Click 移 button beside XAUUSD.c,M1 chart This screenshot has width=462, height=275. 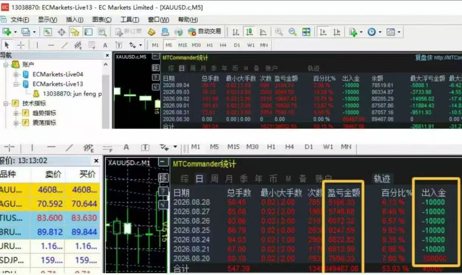(x=164, y=178)
